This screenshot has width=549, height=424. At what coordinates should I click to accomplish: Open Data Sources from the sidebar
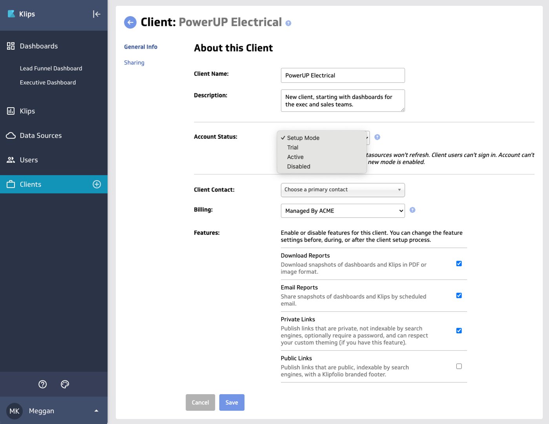[x=40, y=135]
